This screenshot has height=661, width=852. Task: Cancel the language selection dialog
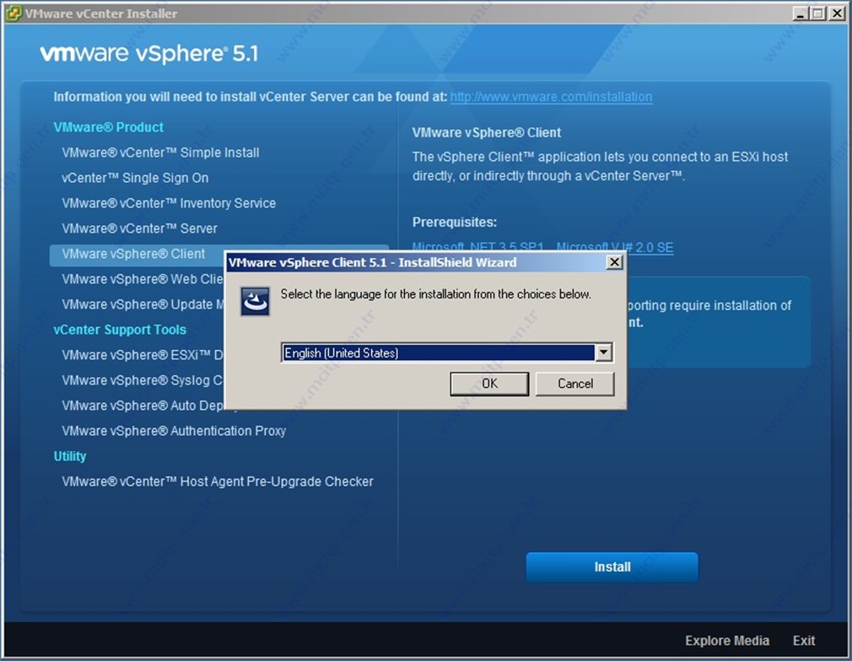click(574, 384)
